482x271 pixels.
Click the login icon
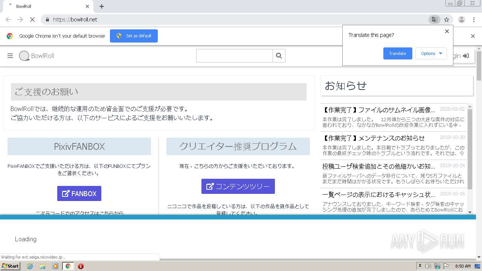(466, 56)
